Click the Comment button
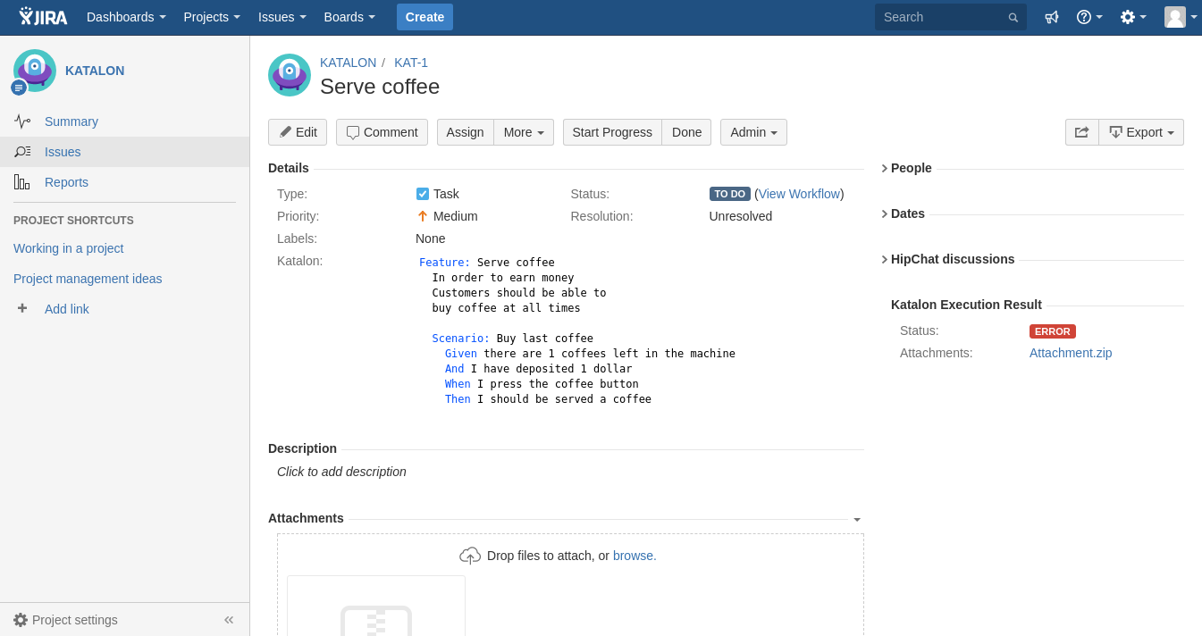Image resolution: width=1202 pixels, height=636 pixels. [382, 132]
